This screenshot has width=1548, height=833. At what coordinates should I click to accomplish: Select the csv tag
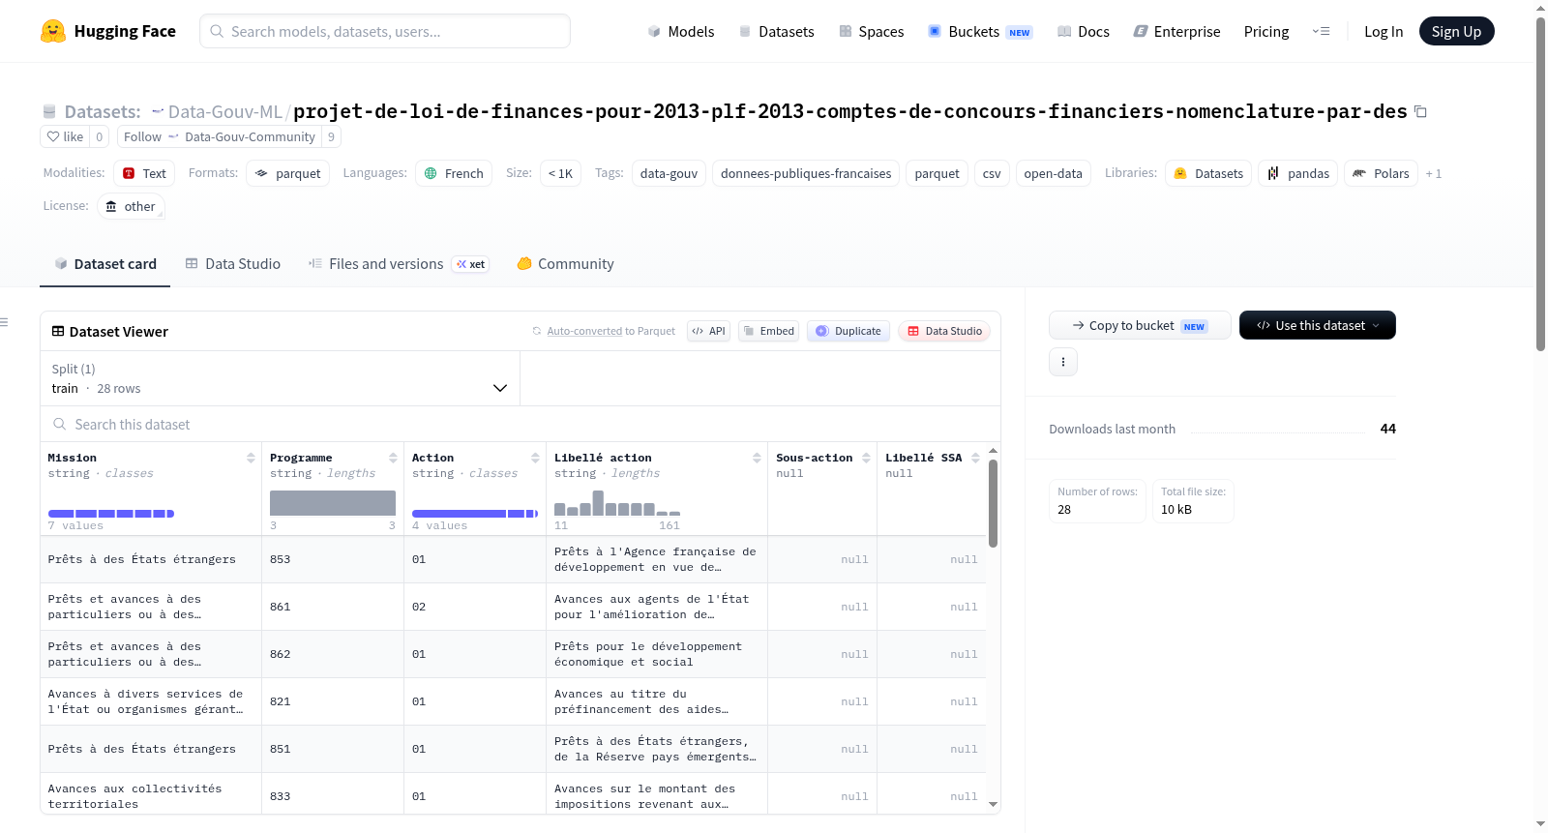point(992,173)
